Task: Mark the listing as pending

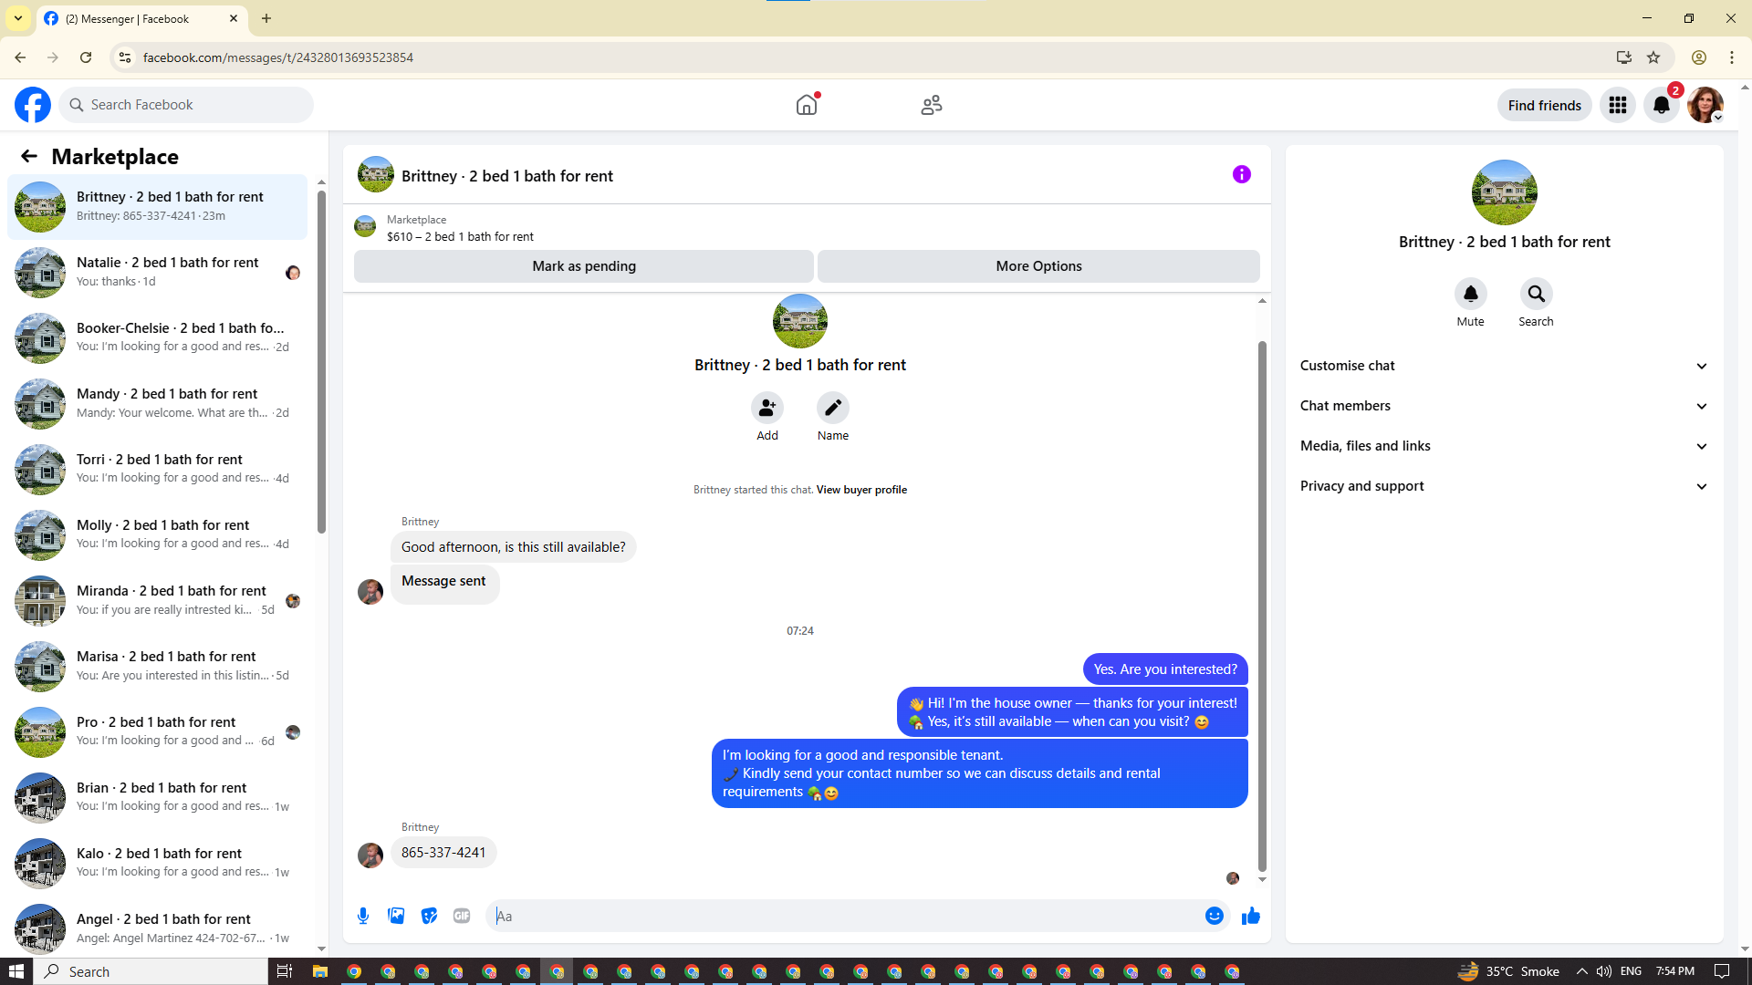Action: [584, 266]
